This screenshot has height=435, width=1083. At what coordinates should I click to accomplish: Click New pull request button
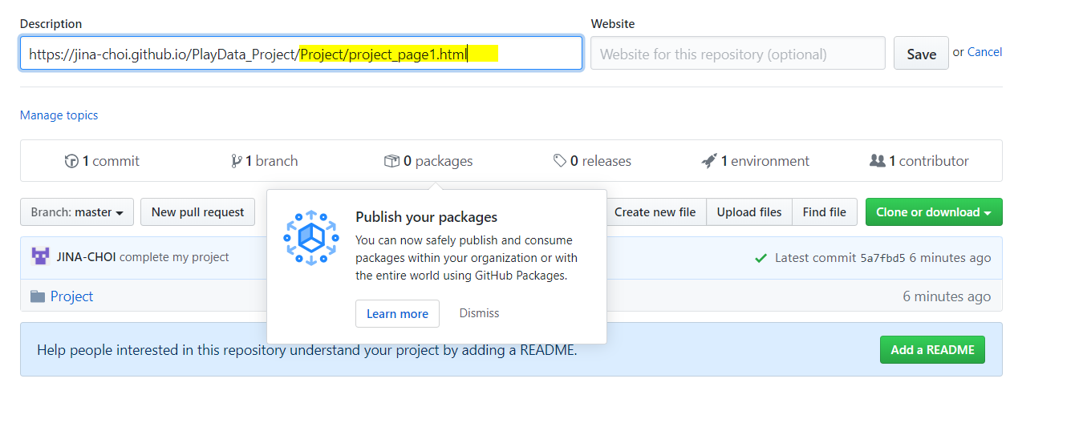[x=198, y=212]
